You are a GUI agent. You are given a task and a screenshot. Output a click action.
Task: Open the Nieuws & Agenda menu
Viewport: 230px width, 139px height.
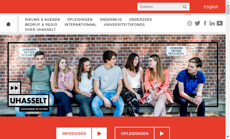pos(42,20)
